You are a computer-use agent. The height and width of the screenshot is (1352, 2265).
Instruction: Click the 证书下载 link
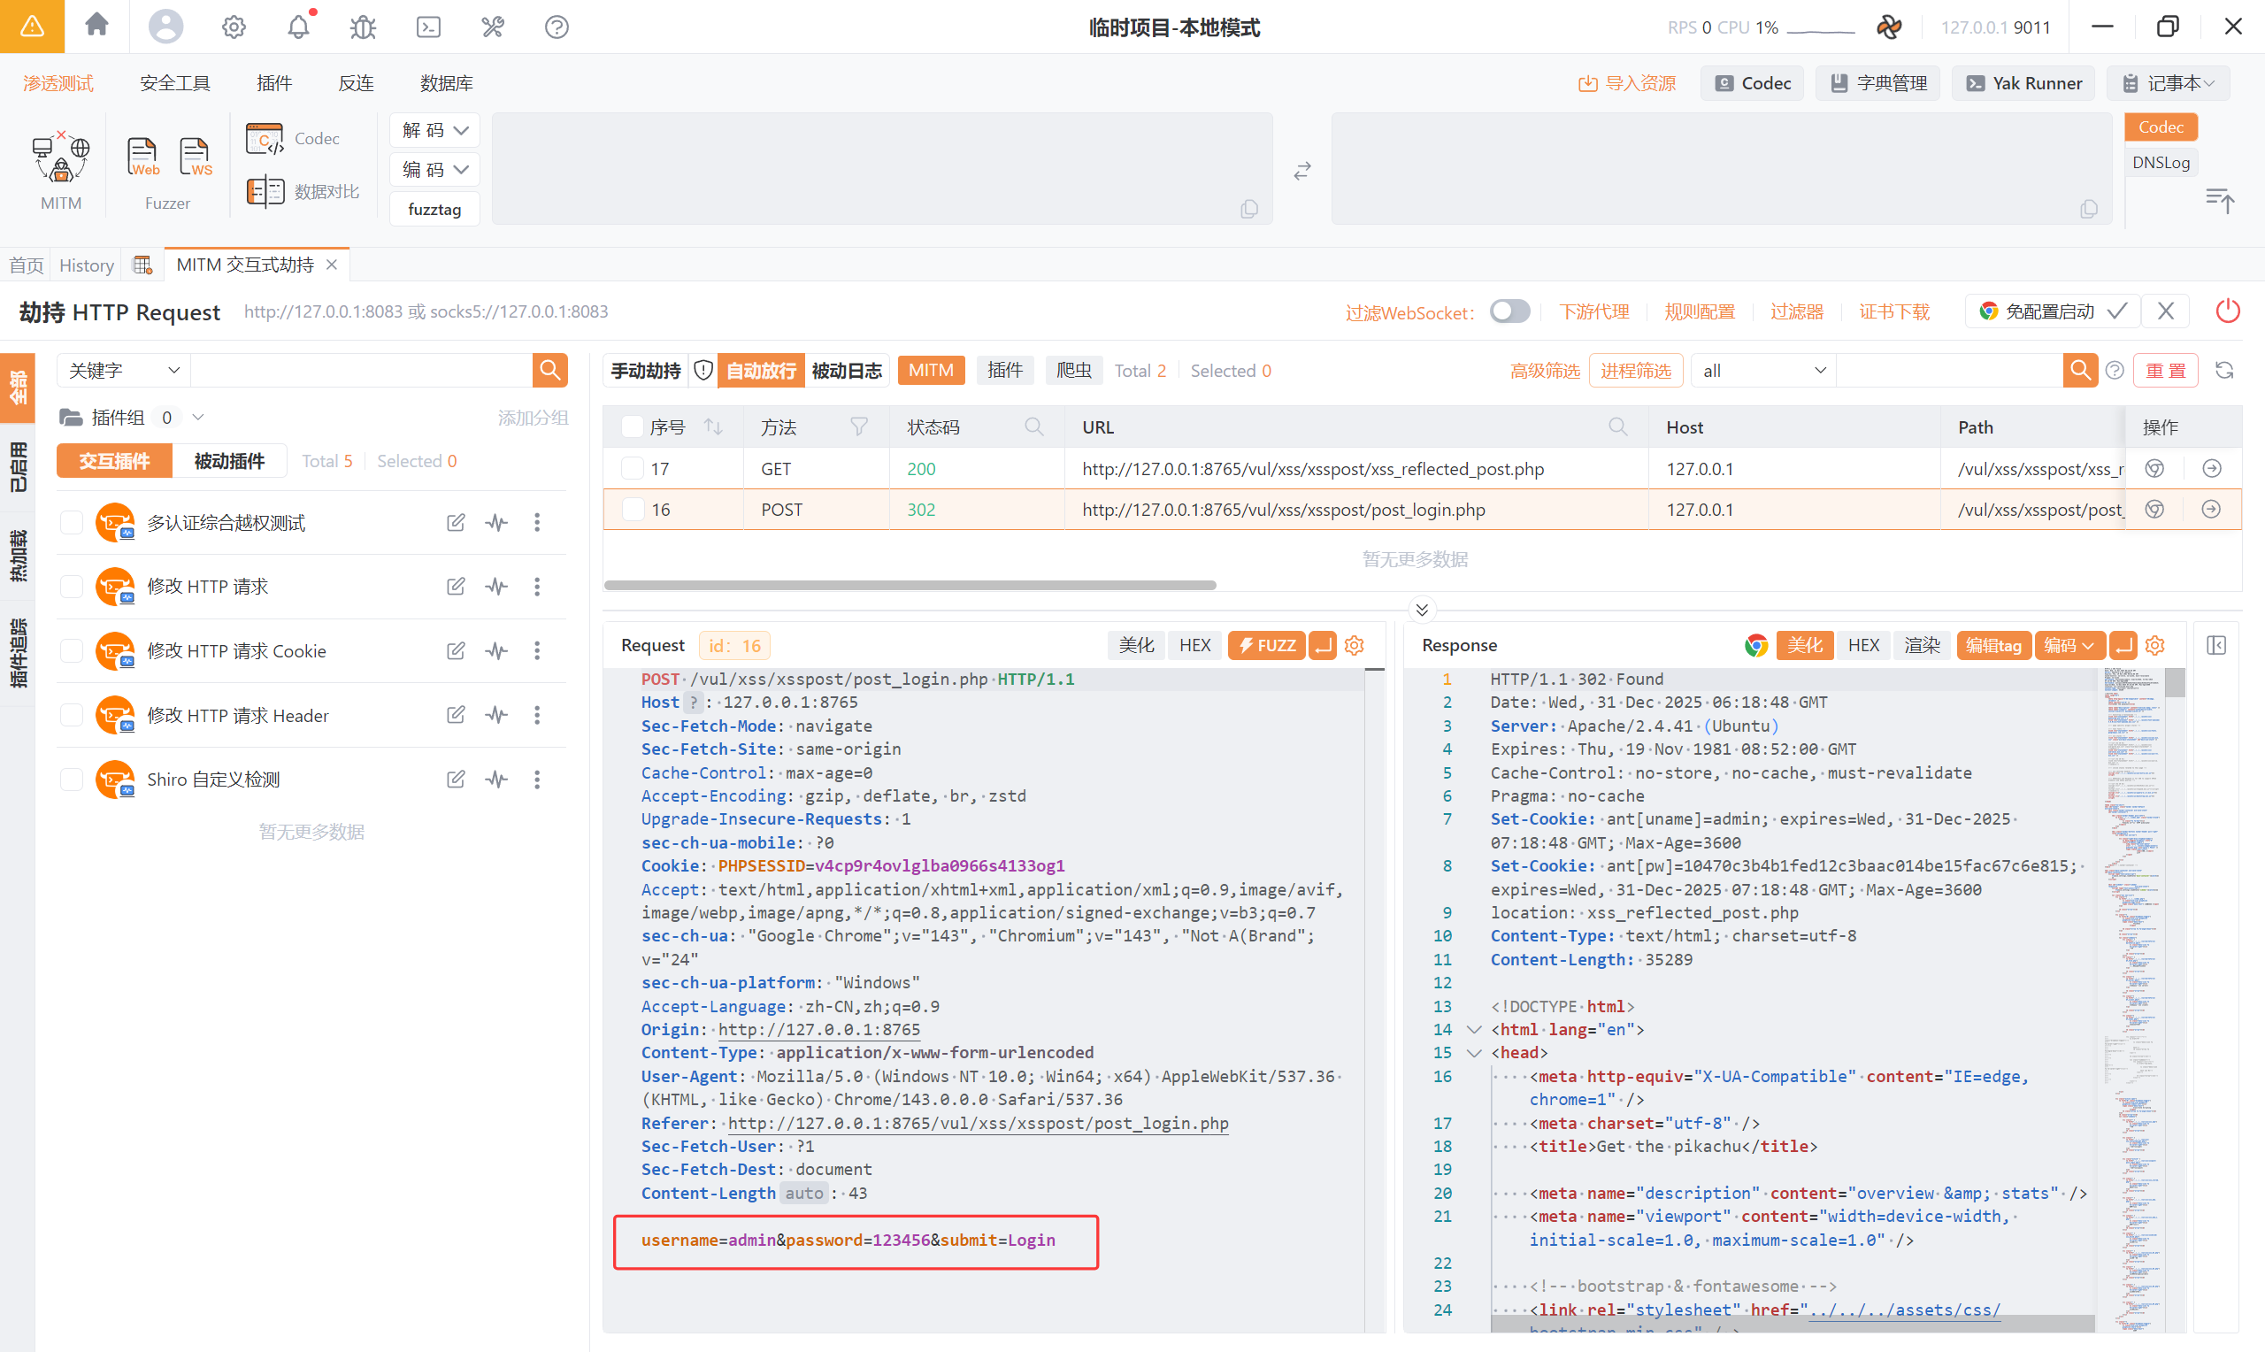click(1893, 311)
